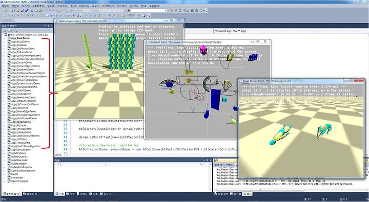Open the Release configuration dropdown

(x=83, y=11)
